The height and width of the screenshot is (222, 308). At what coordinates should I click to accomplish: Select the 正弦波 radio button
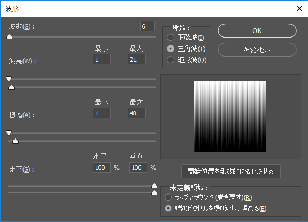(x=170, y=38)
